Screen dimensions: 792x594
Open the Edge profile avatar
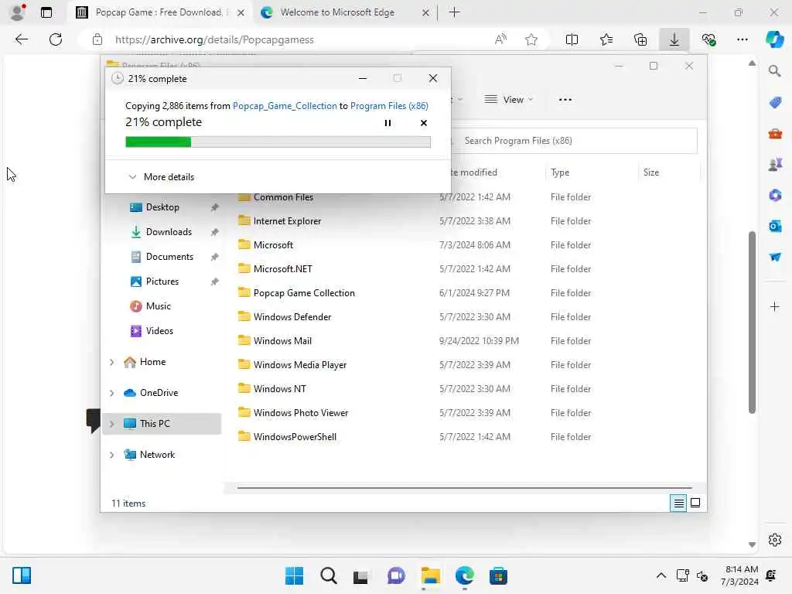point(18,12)
